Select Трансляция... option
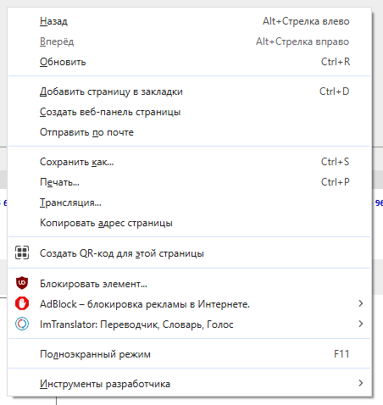This screenshot has height=405, width=383. (x=189, y=202)
